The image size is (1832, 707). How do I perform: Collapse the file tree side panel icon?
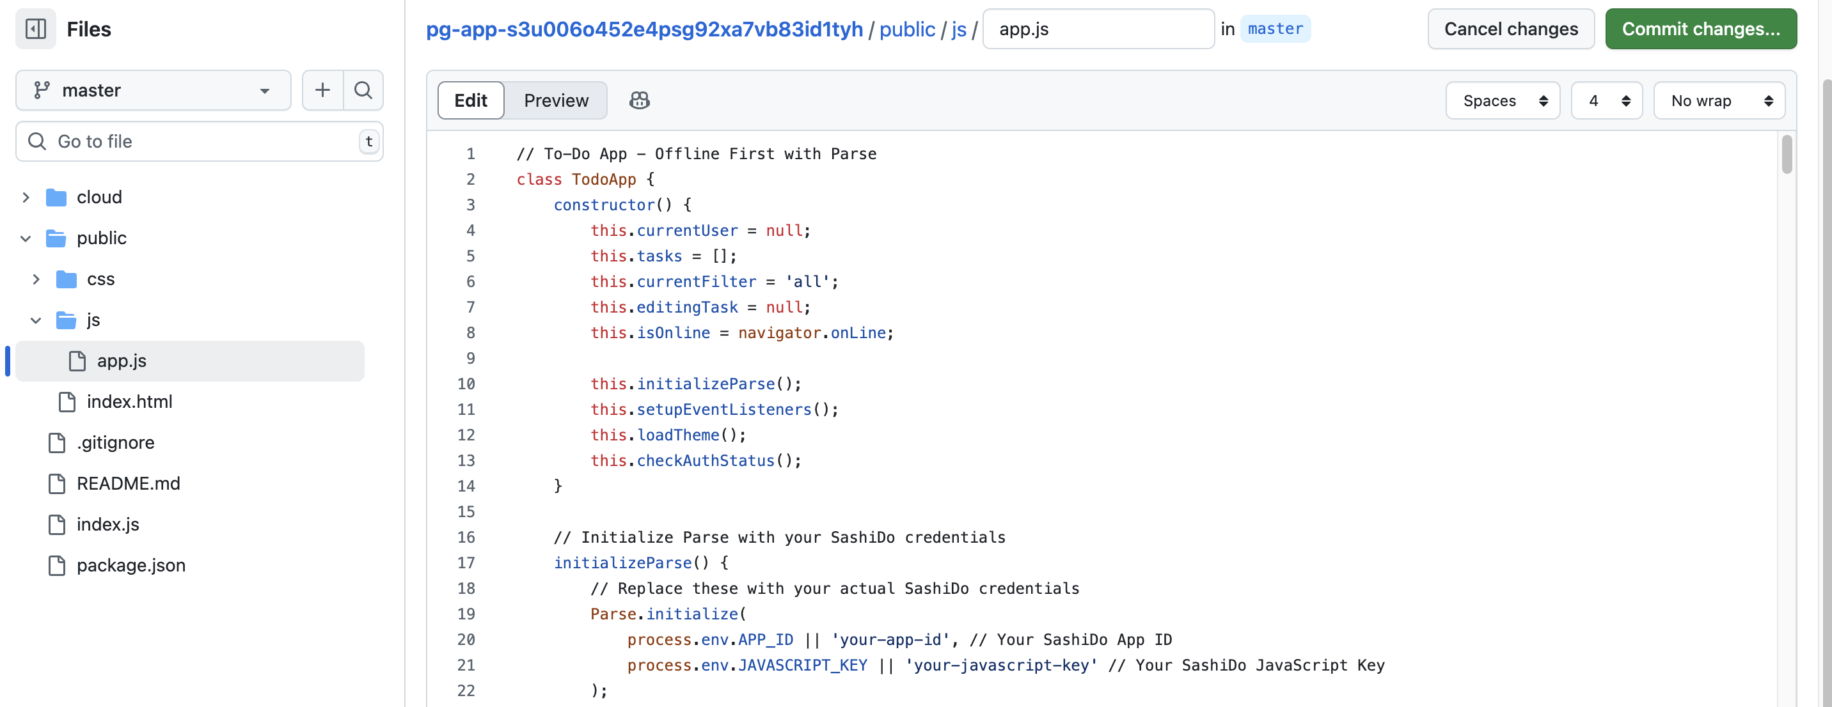[36, 29]
